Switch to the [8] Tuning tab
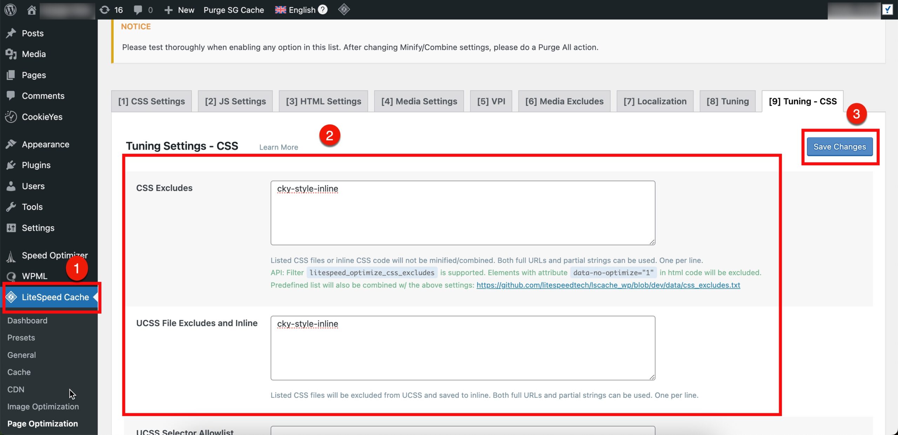 [x=728, y=101]
